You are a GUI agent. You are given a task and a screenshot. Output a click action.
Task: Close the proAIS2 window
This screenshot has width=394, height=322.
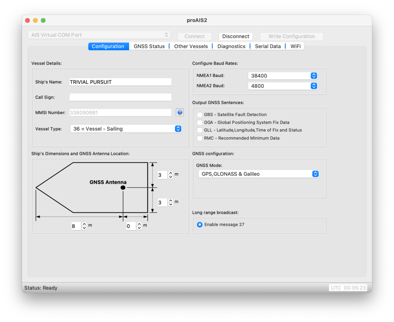28,20
